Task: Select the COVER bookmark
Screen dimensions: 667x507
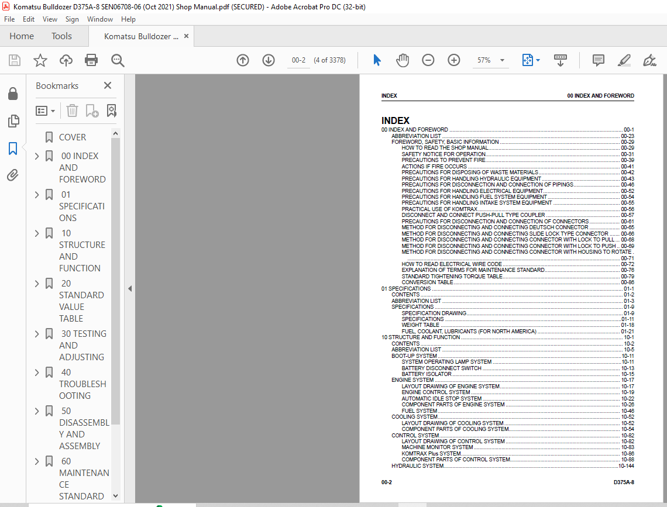Action: coord(73,137)
